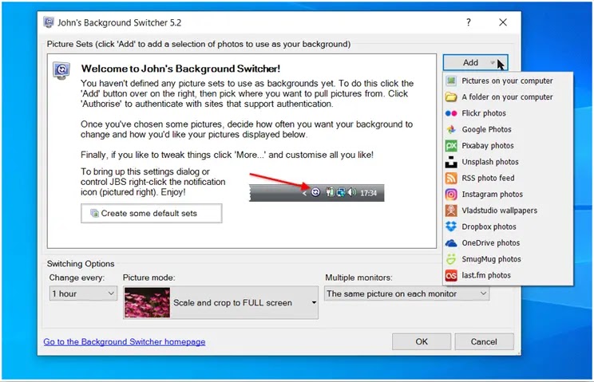Choose 'SmugMug photos' entry

[x=508, y=259]
